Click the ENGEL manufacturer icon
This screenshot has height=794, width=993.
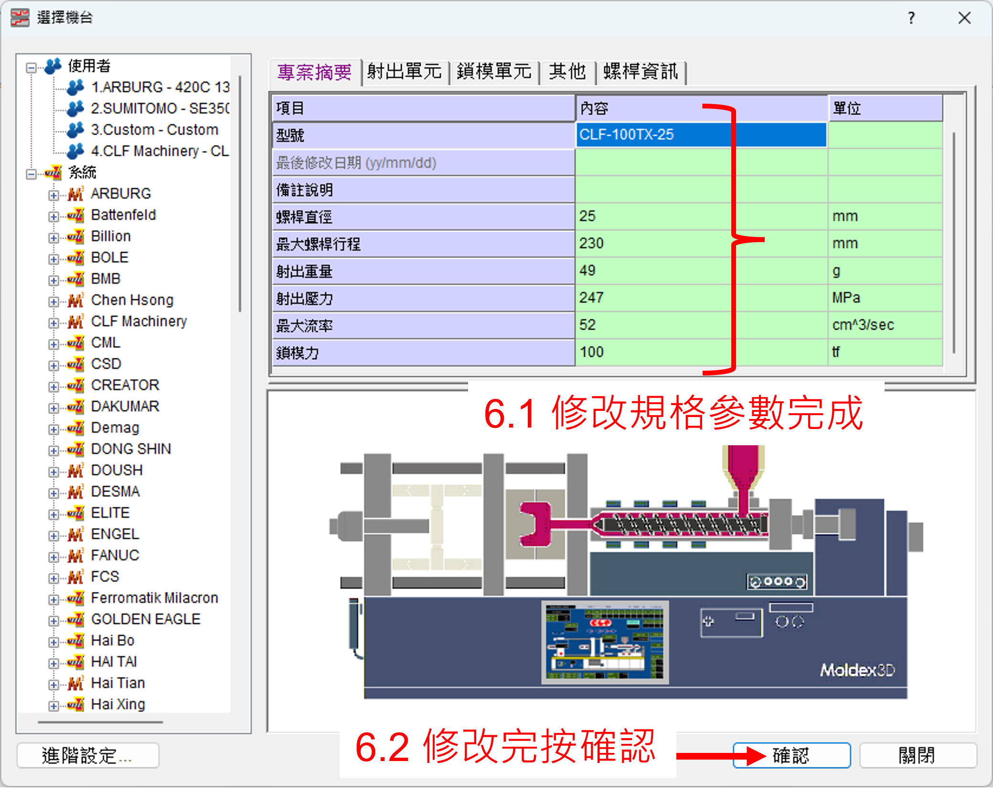(75, 534)
